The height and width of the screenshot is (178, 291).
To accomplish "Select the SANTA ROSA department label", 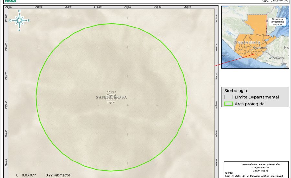I will [112, 97].
